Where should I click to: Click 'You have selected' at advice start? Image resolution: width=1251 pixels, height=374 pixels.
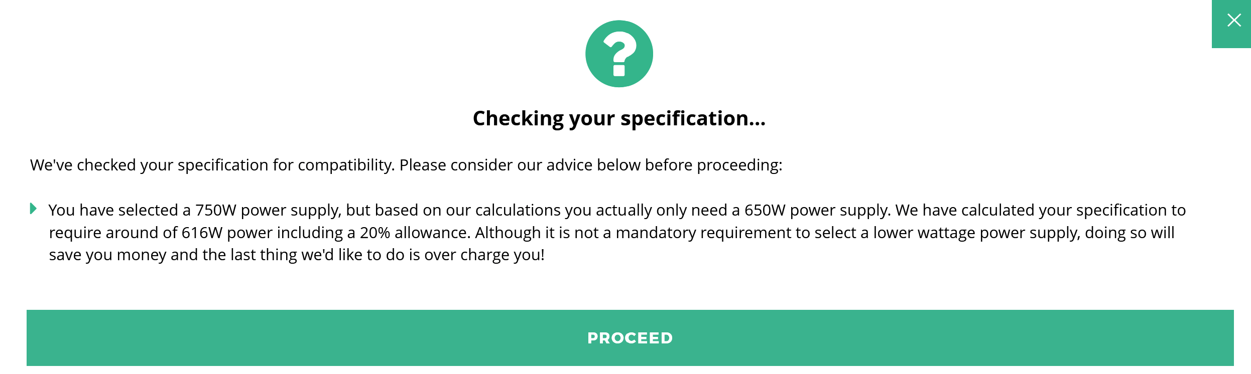point(113,210)
